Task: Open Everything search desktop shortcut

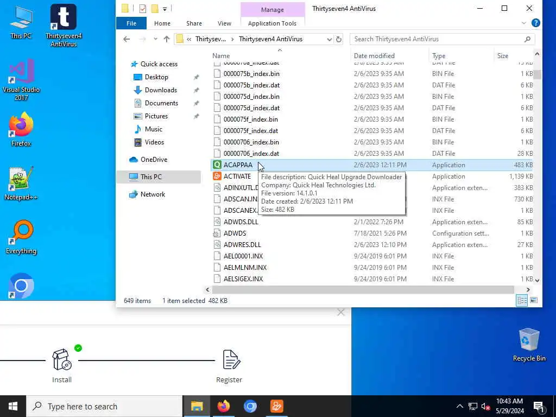Action: [21, 237]
